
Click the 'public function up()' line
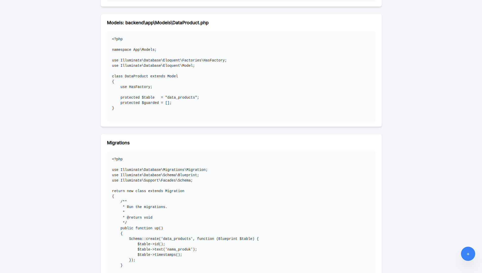click(x=142, y=228)
